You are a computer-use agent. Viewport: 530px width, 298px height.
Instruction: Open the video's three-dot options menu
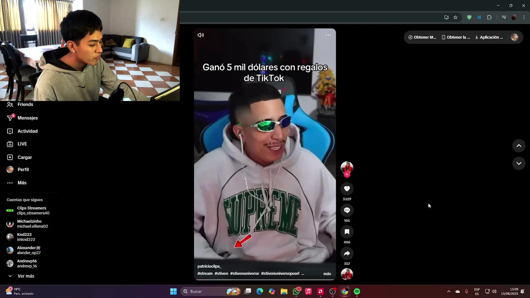(328, 35)
